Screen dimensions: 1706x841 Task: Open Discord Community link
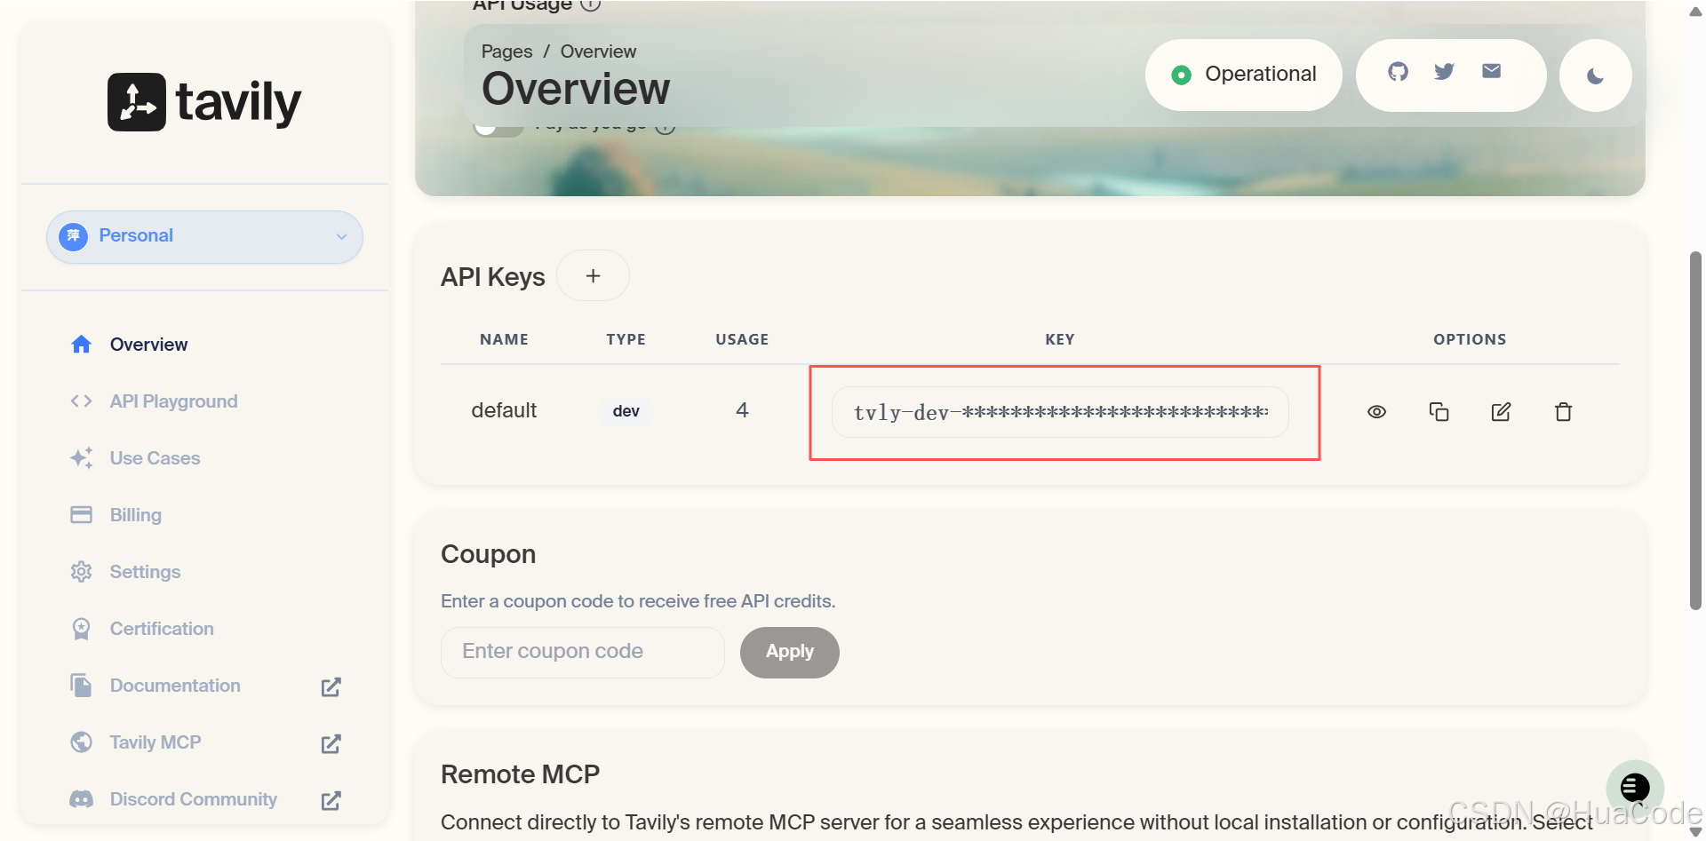pyautogui.click(x=193, y=799)
